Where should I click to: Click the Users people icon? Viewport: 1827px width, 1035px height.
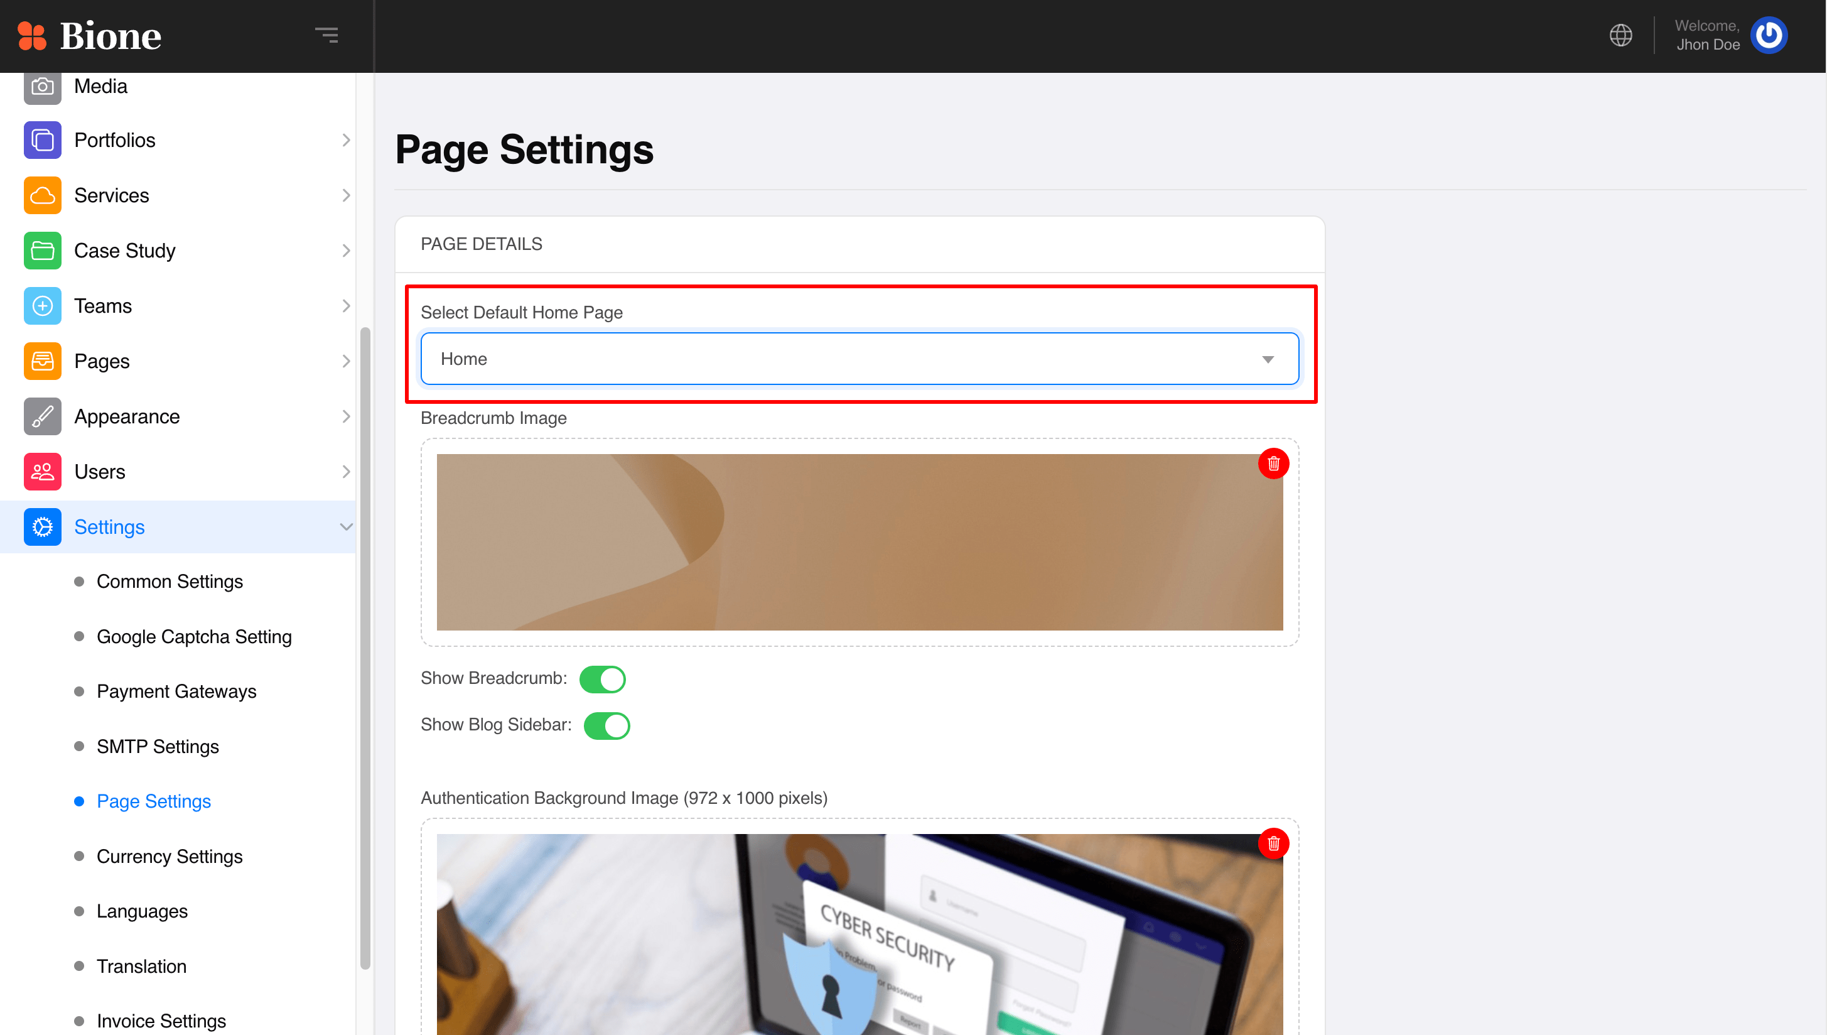tap(42, 472)
